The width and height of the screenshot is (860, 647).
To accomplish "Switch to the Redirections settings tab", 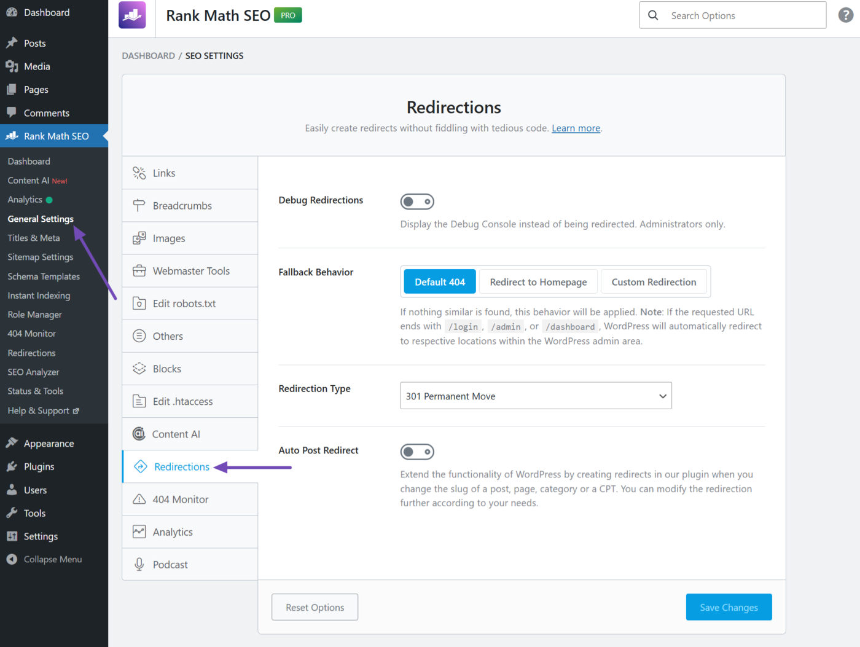I will coord(181,466).
